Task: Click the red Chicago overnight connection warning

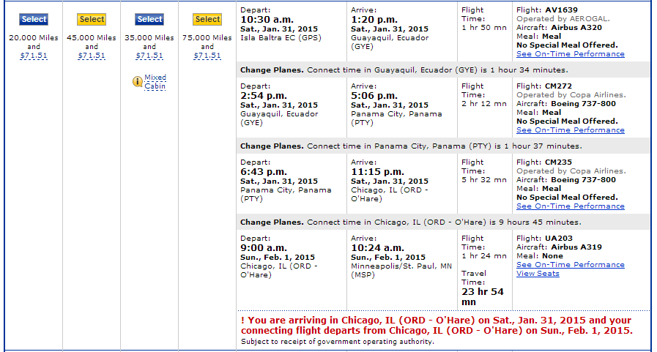Action: point(437,325)
